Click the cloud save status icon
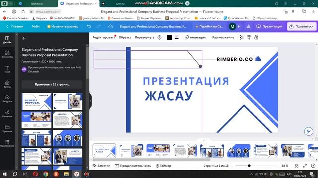 [110, 26]
